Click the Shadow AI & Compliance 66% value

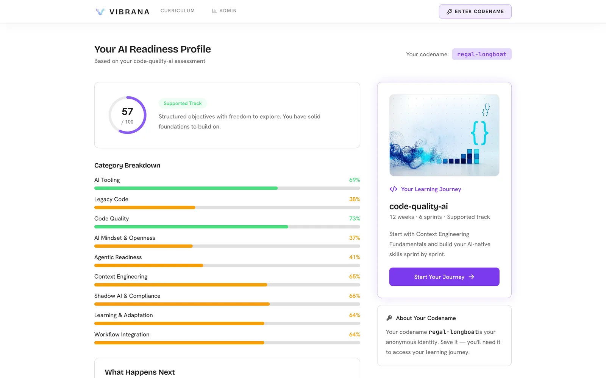tap(355, 296)
